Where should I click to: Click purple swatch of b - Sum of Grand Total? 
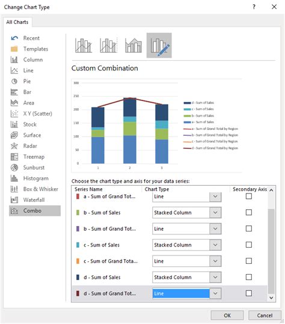click(78, 228)
